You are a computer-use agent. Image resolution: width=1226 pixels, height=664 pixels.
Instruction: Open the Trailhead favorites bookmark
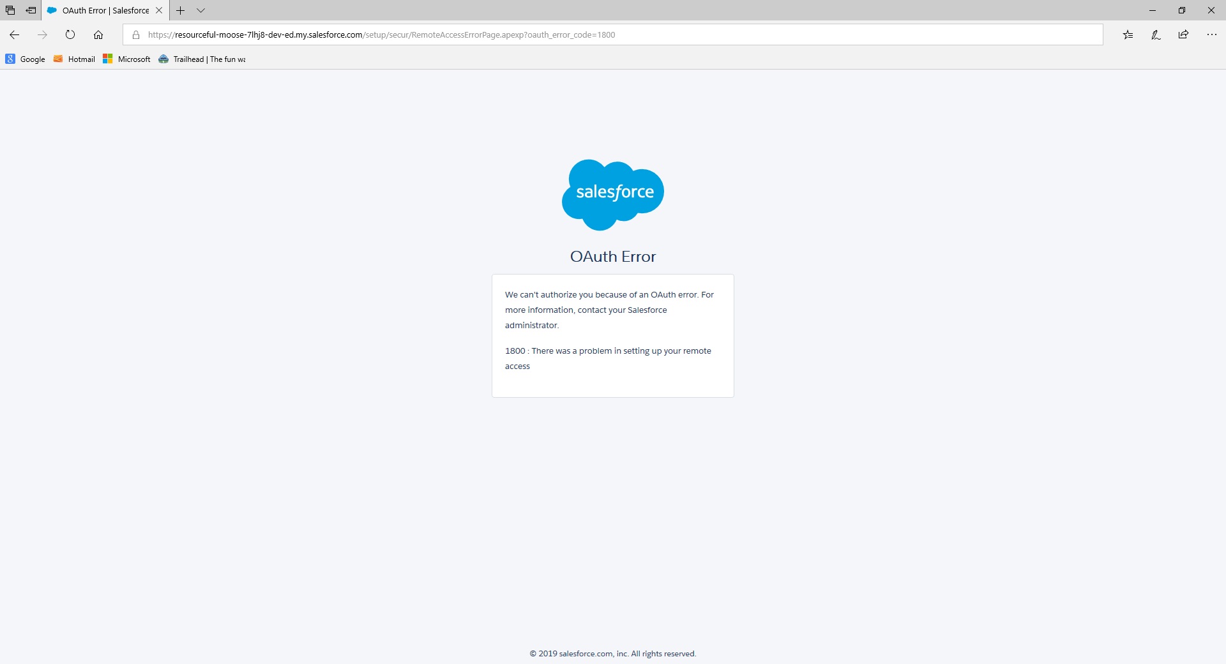tap(202, 59)
